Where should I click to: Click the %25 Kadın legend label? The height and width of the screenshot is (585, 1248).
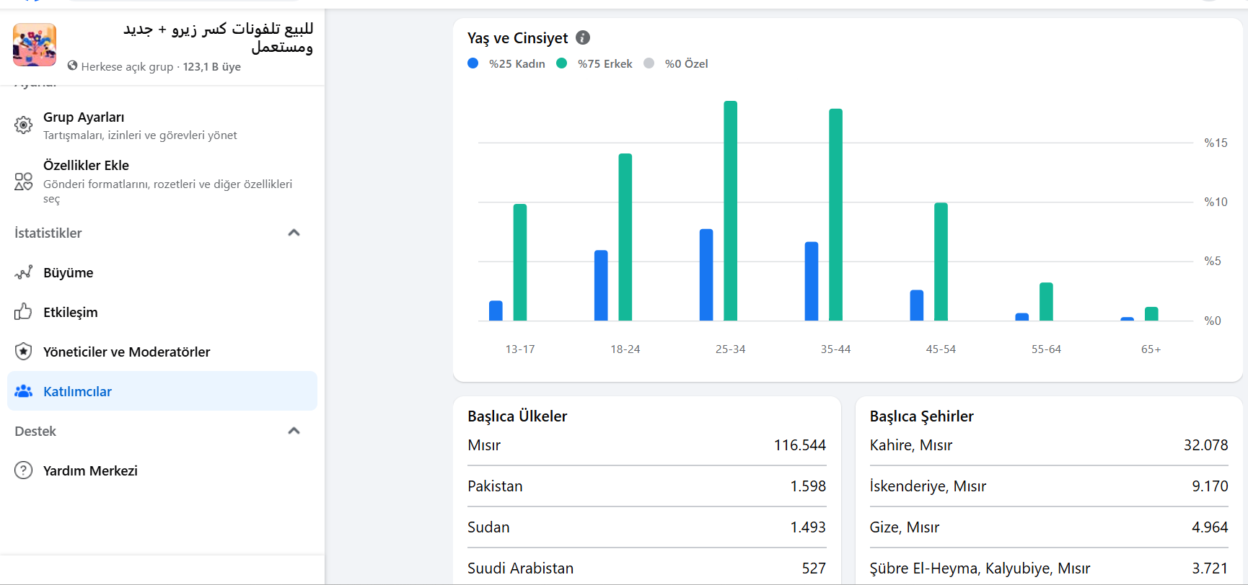point(517,63)
